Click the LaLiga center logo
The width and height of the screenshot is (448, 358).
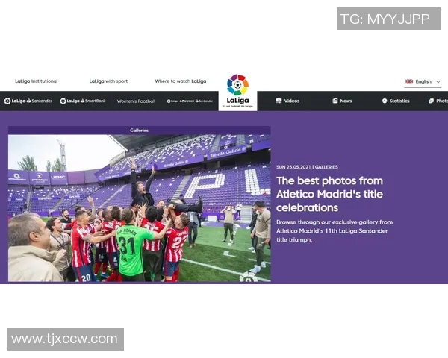pyautogui.click(x=237, y=91)
